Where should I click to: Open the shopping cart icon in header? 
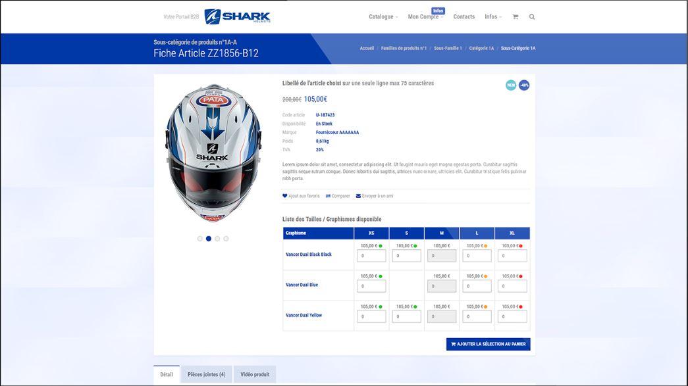click(515, 16)
